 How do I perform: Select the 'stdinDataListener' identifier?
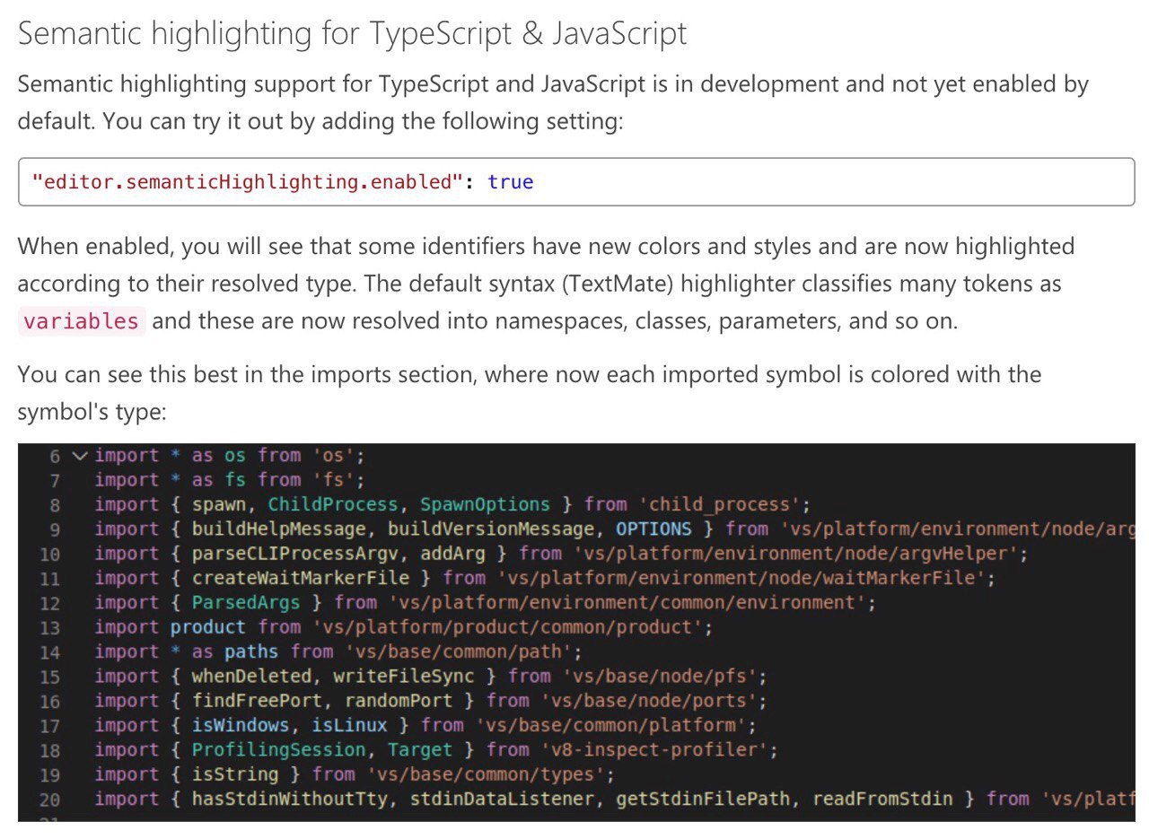click(x=501, y=798)
